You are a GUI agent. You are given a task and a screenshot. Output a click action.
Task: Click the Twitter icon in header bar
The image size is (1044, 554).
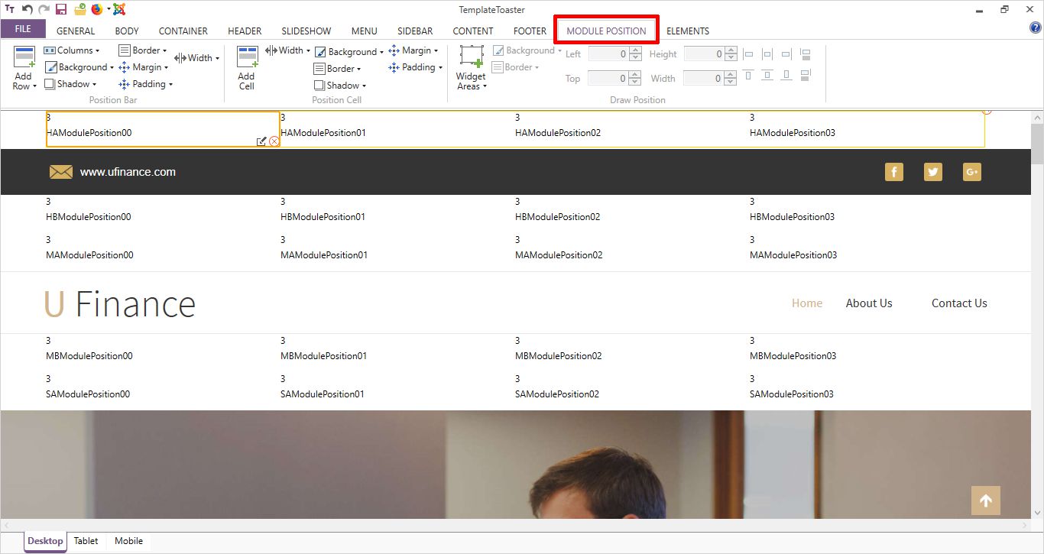coord(932,172)
